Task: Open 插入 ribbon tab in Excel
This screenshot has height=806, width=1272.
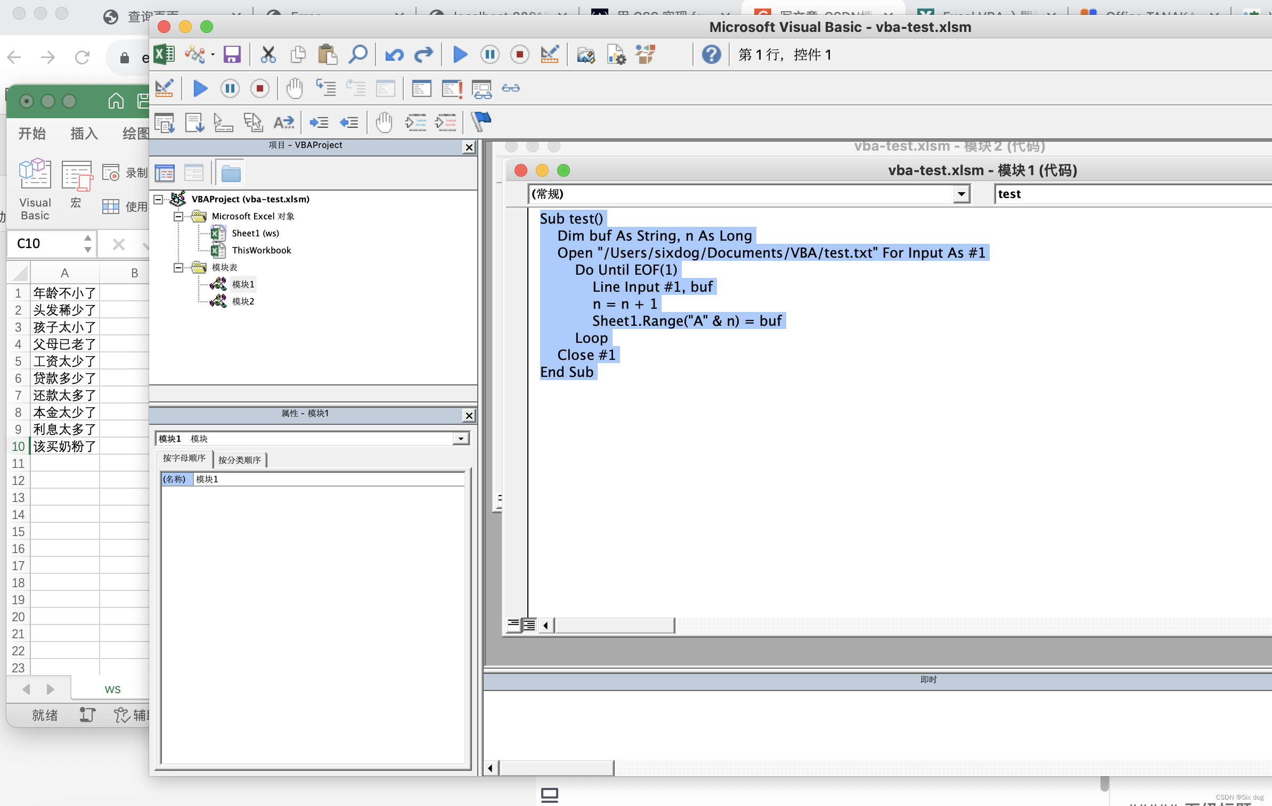Action: tap(84, 133)
